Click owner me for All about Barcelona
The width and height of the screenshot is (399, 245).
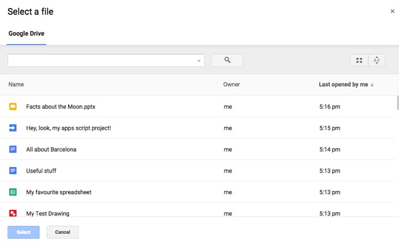click(x=228, y=150)
